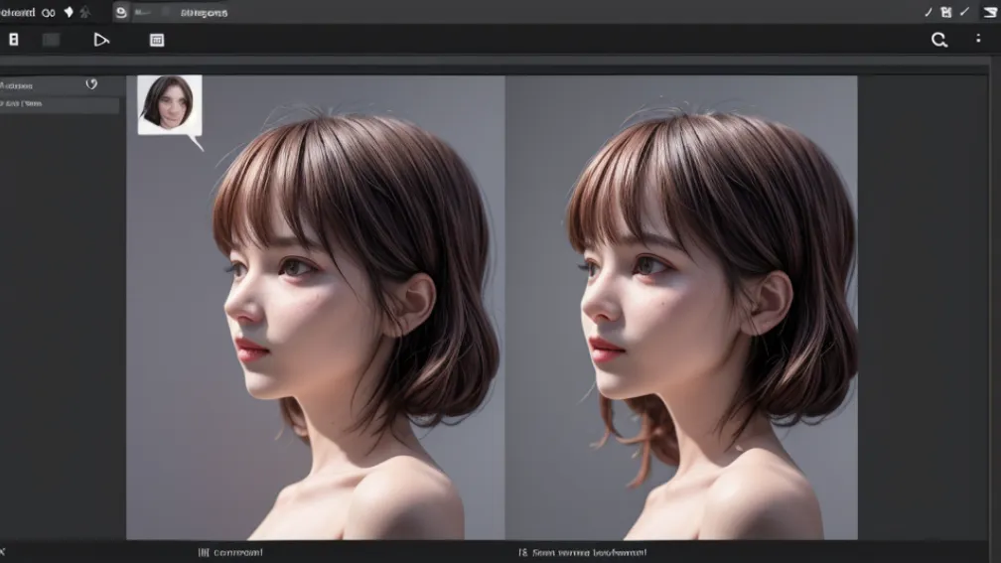Select the highlighted second row in left panel
1001x563 pixels.
click(60, 104)
